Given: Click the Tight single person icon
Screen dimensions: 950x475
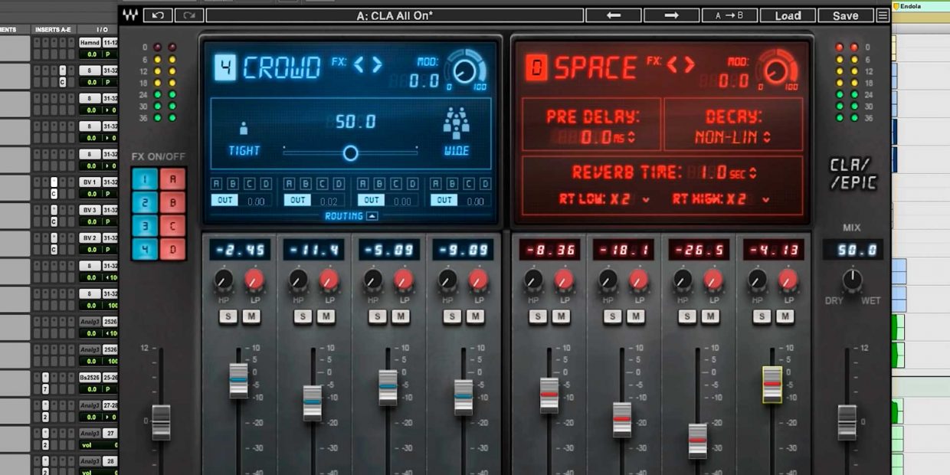Looking at the screenshot, I should [x=244, y=129].
